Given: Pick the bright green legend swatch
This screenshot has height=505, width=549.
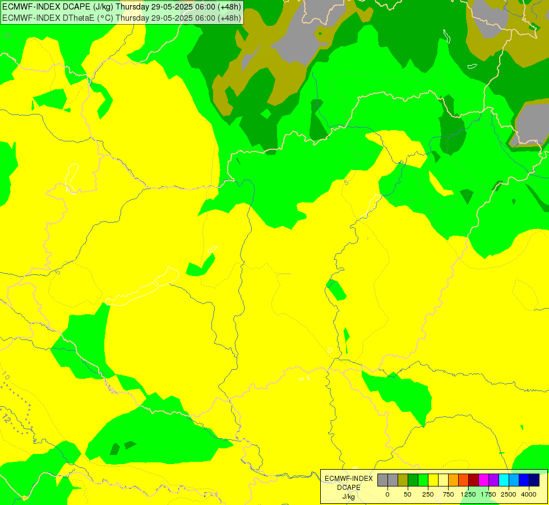Looking at the screenshot, I should 423,480.
